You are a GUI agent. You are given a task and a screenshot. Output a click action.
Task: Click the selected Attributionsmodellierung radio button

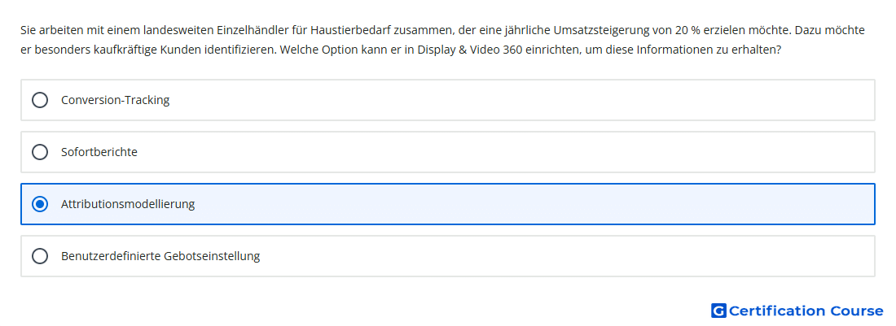coord(40,204)
